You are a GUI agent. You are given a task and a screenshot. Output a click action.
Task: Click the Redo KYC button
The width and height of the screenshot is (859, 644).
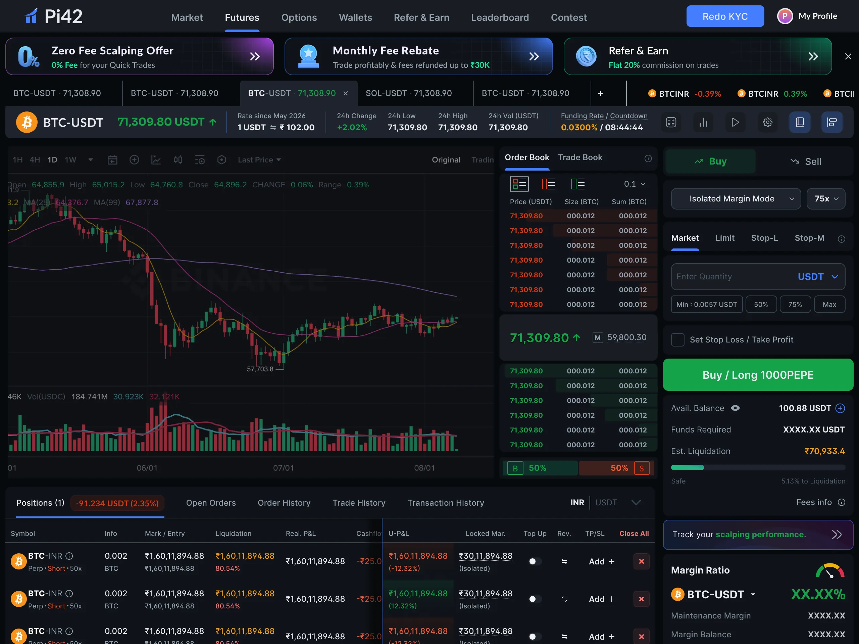(725, 16)
